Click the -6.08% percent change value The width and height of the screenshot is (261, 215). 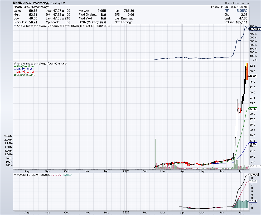click(241, 11)
